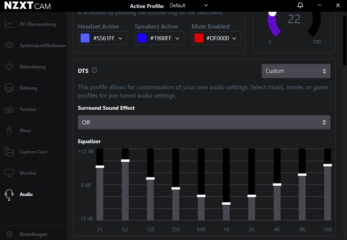Click the Beleuchtung sun icon
This screenshot has width=347, height=240.
(x=9, y=67)
